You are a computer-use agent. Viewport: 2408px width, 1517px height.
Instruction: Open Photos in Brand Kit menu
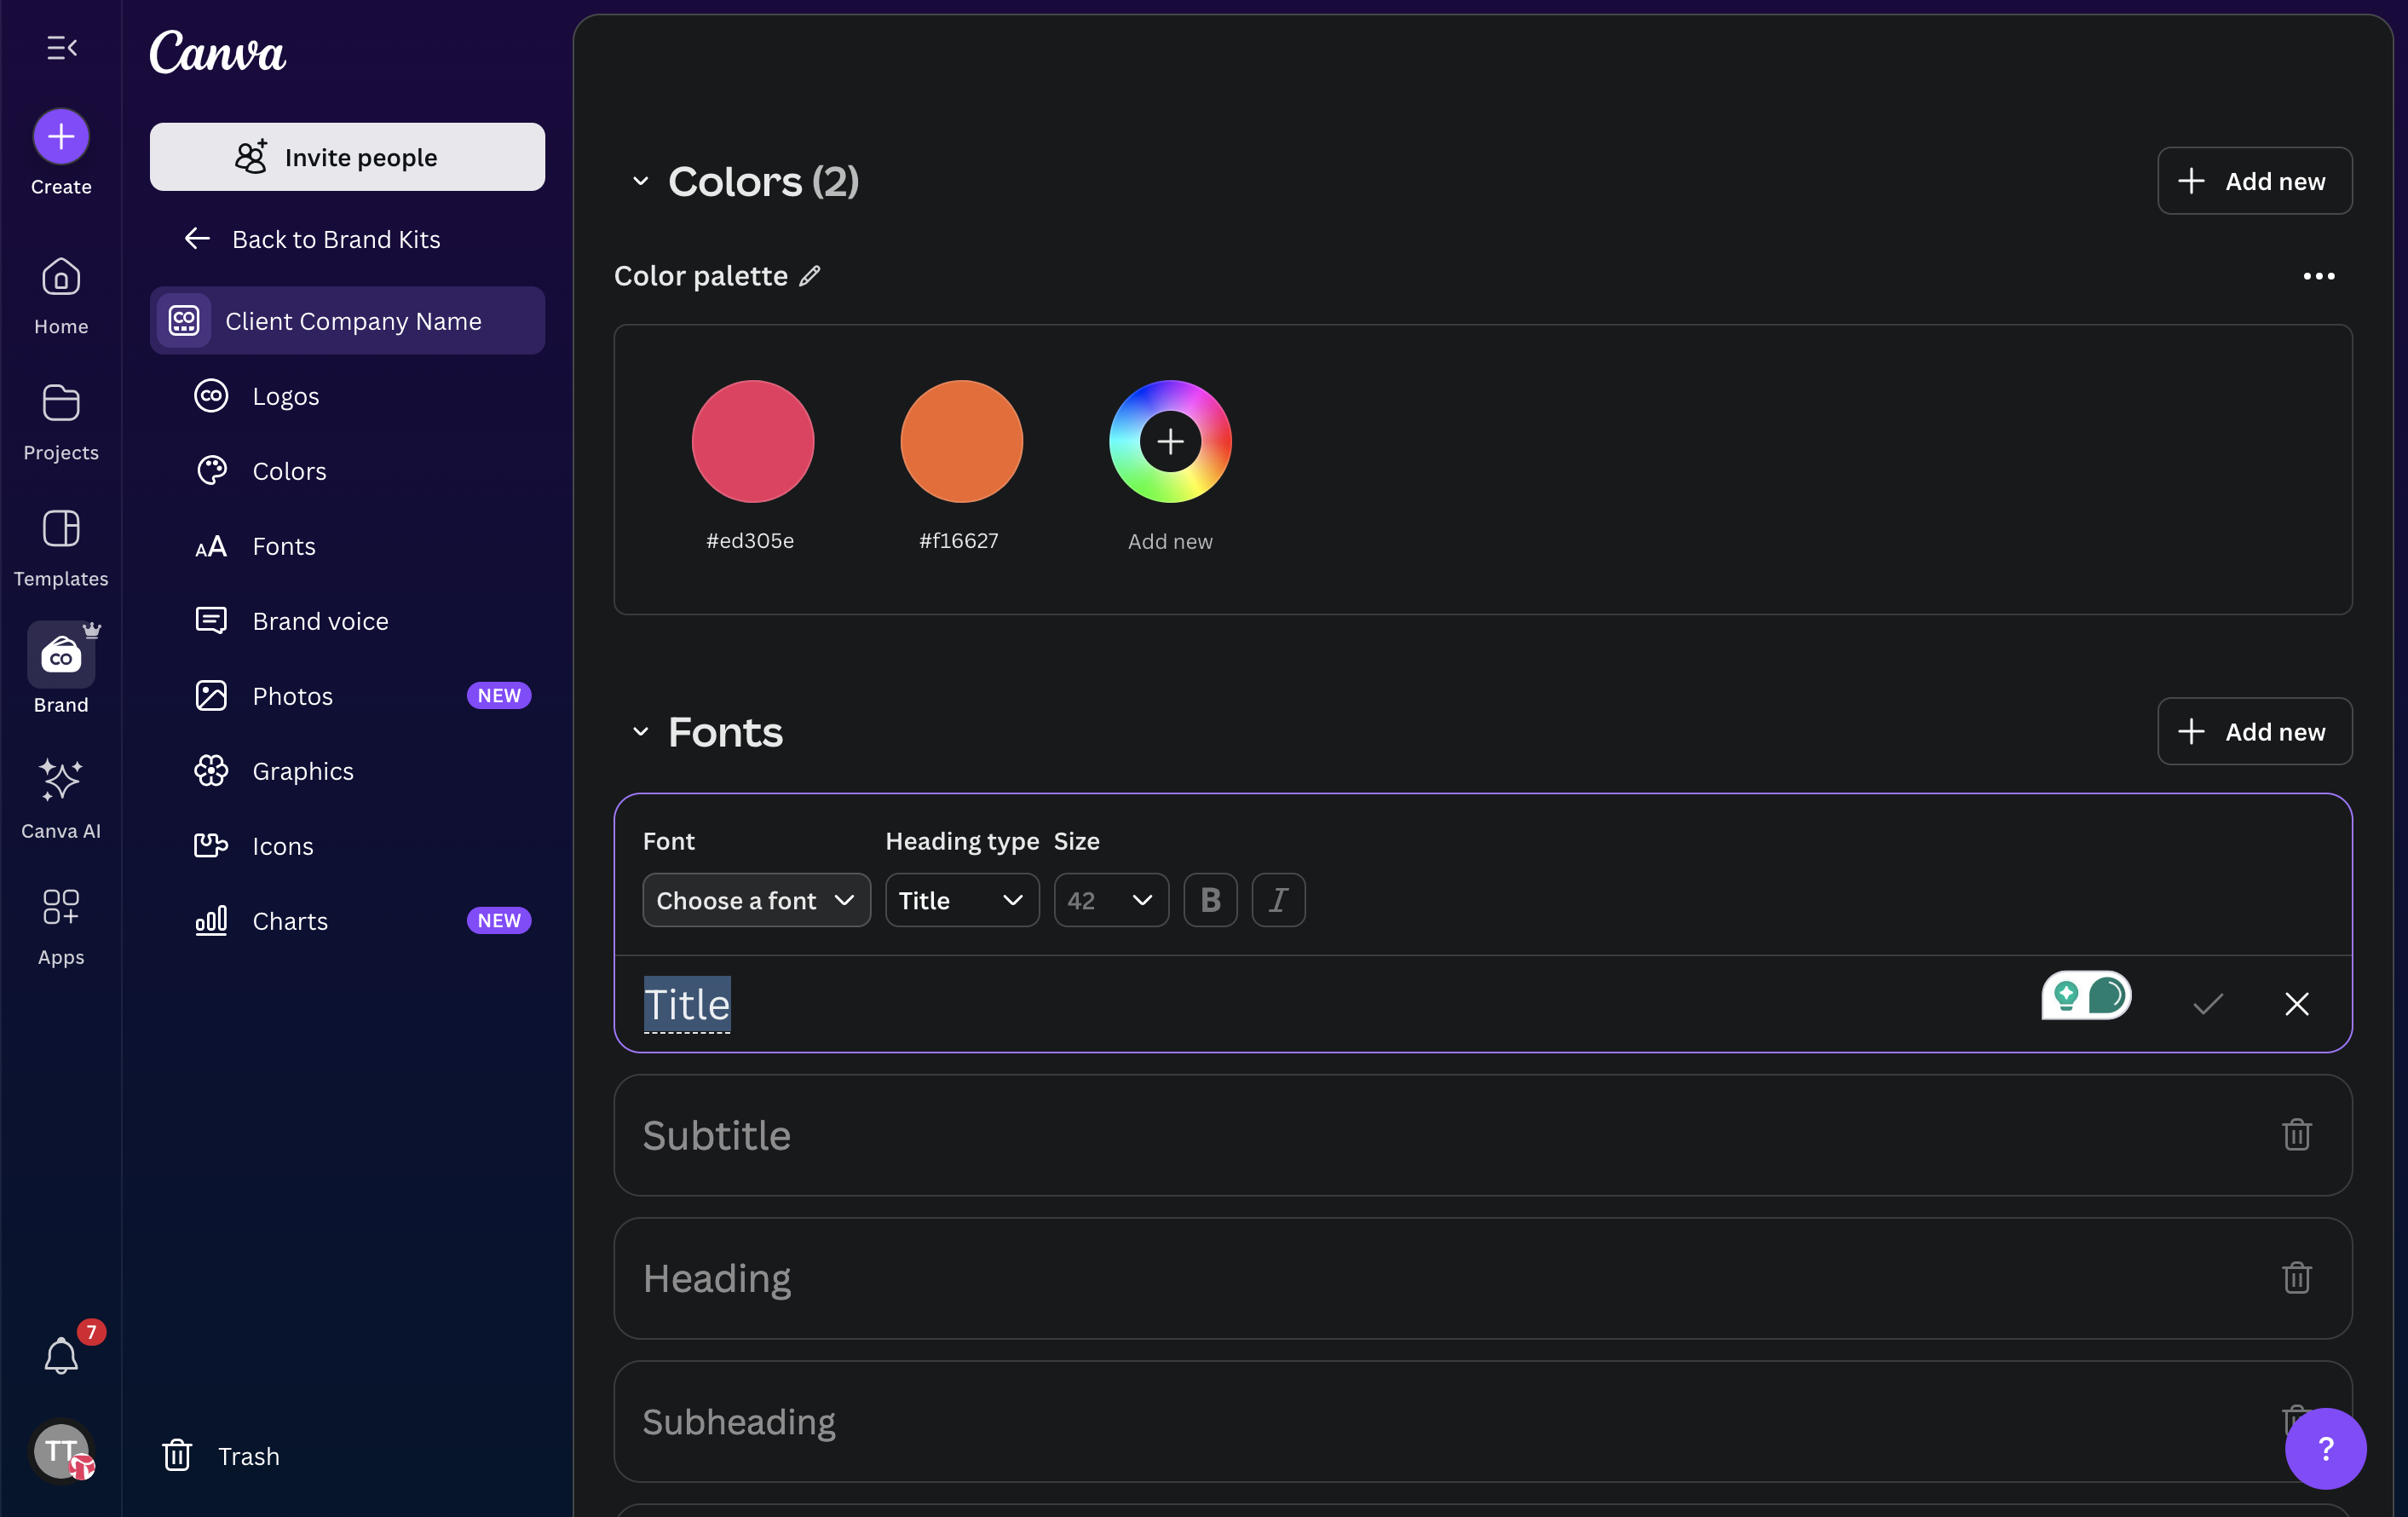(x=347, y=696)
